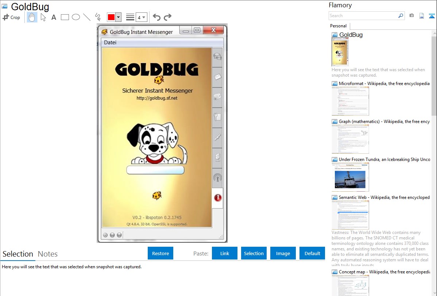Viewport: 437px width, 296px height.
Task: Redo the last undone action
Action: tap(167, 17)
